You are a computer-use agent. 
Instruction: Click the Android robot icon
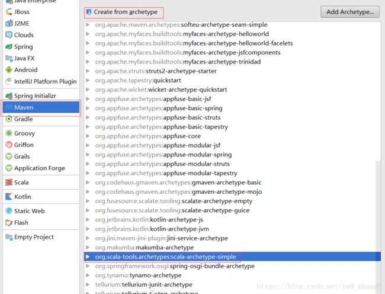tap(9, 70)
